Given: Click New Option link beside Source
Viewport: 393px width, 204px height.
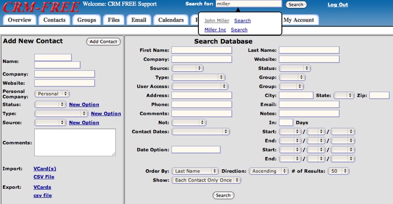Looking at the screenshot, I should [x=84, y=123].
